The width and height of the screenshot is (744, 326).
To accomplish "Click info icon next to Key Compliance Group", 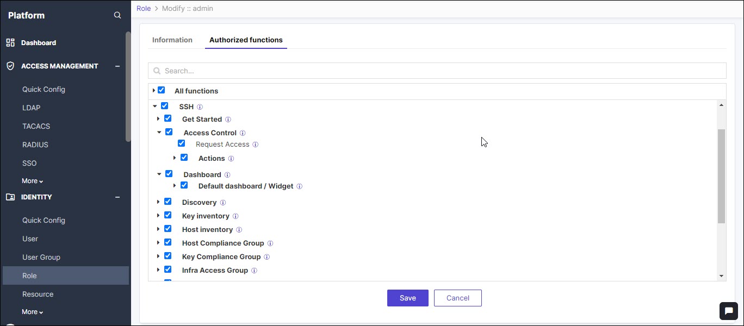I will point(267,257).
